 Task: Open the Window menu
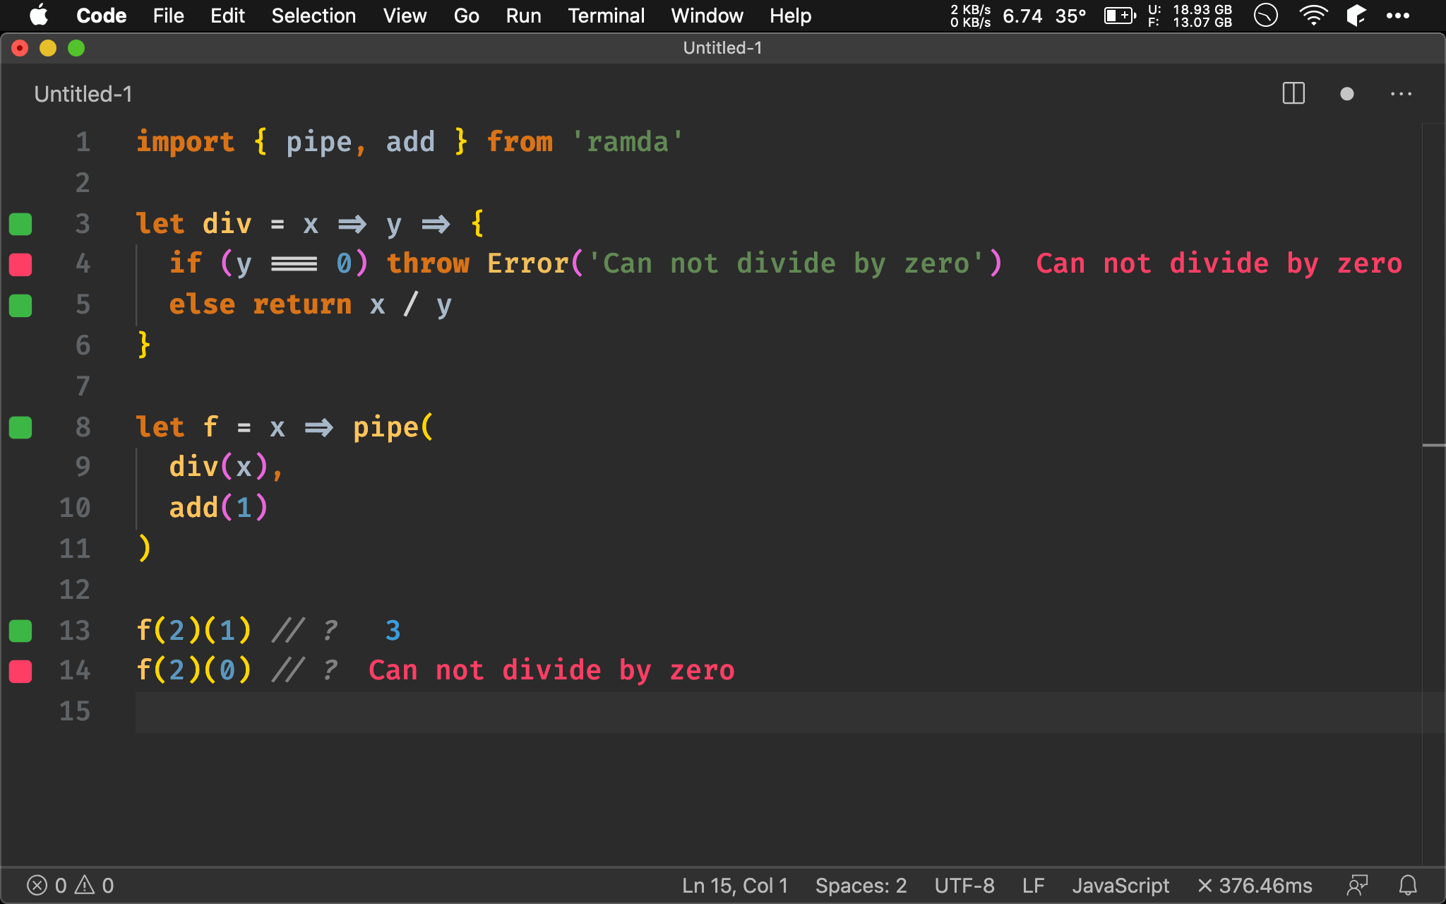click(x=707, y=16)
